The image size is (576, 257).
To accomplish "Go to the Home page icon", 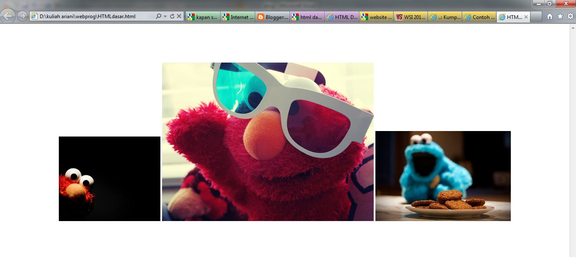I will pyautogui.click(x=550, y=16).
